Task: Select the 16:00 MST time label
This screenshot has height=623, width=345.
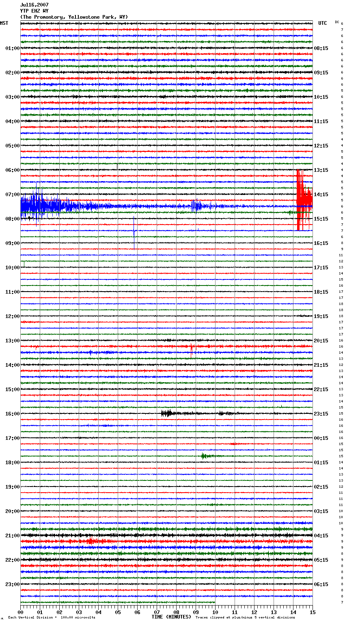Action: coord(13,414)
